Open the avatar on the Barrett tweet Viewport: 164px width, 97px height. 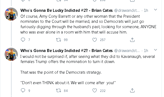click(x=11, y=14)
